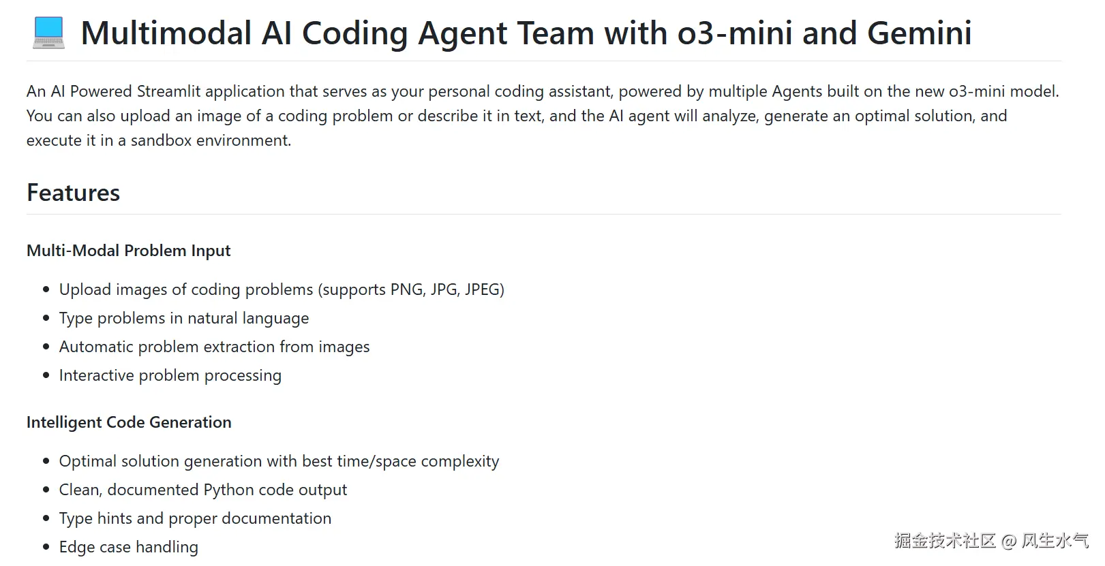
Task: Click "Clean, documented Python code output" item
Action: [x=203, y=490]
